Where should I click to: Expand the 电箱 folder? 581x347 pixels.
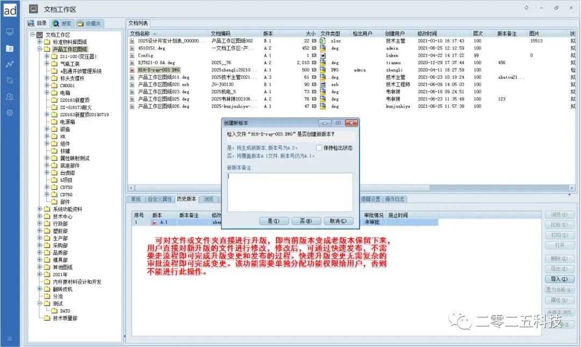coord(47,93)
